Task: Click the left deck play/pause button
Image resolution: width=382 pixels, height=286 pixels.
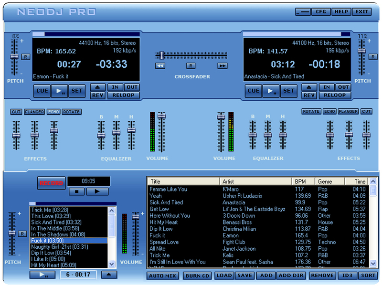Action: pyautogui.click(x=59, y=91)
